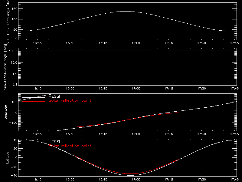Select the HESSI legend label in Longitude plot
The width and height of the screenshot is (242, 182).
54,96
